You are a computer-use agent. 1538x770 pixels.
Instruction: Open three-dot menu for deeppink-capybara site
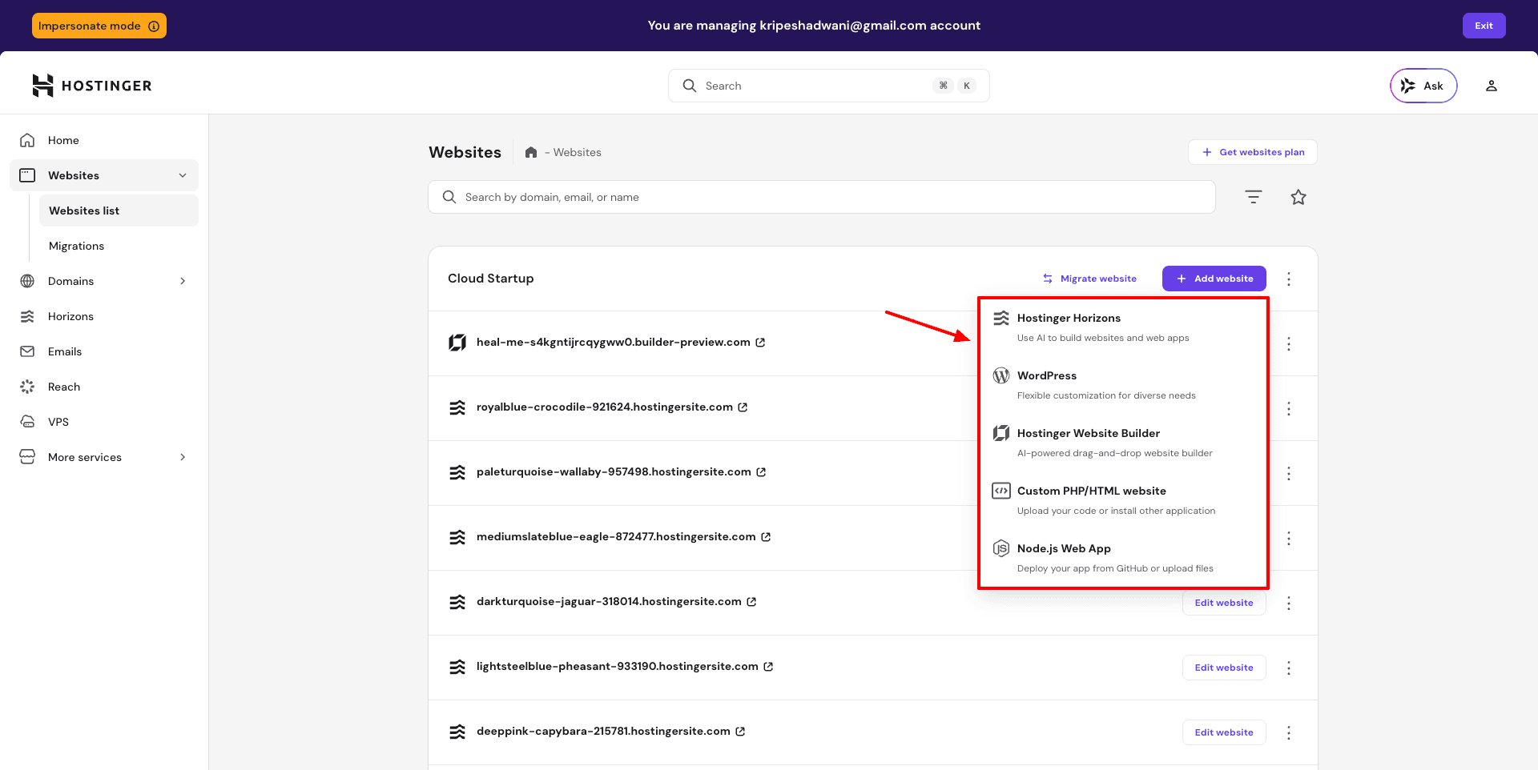(x=1288, y=732)
